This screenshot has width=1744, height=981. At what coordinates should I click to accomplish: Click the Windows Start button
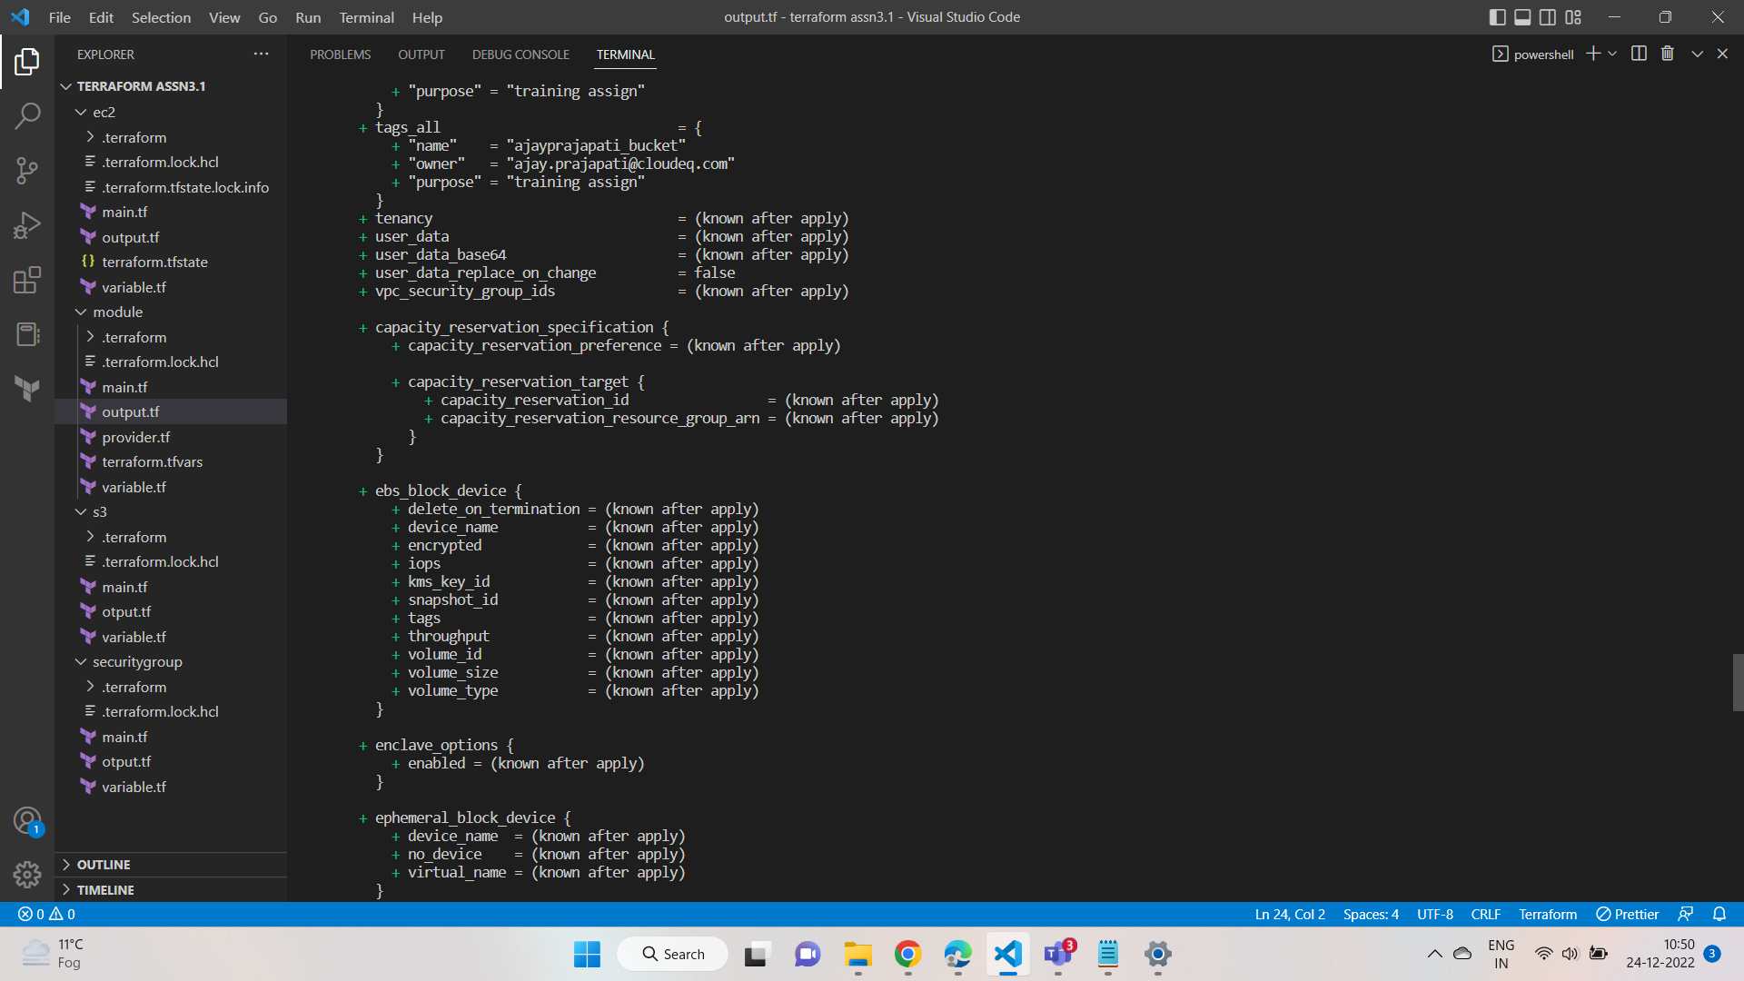[587, 954]
